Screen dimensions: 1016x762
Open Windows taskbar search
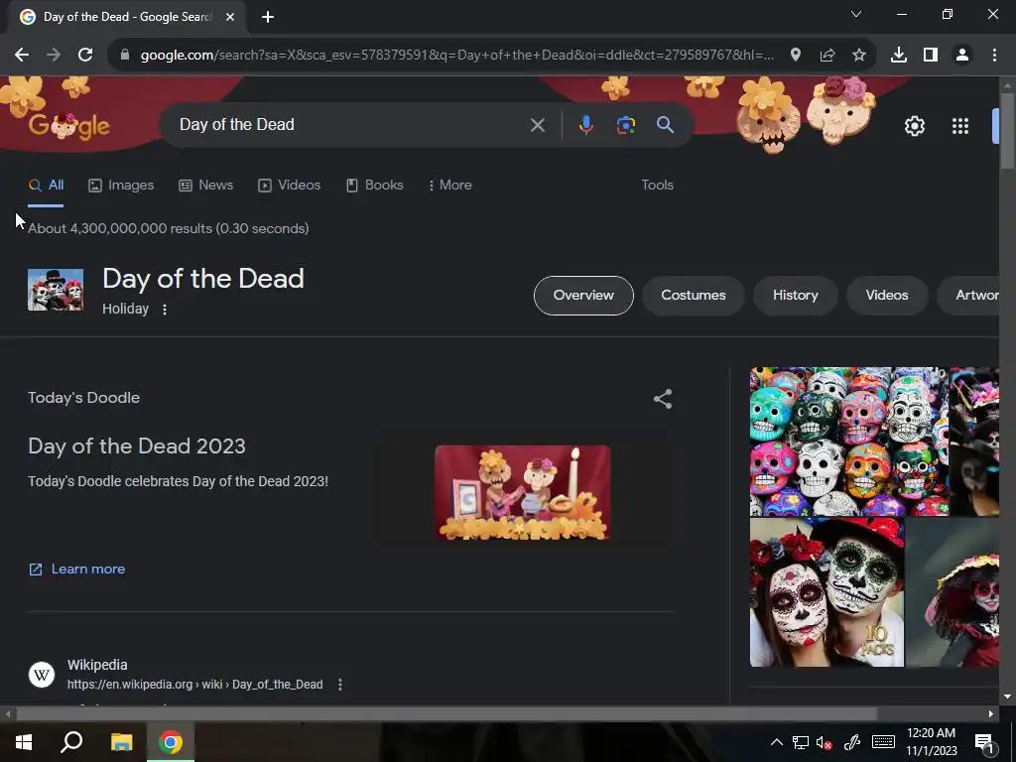[71, 742]
